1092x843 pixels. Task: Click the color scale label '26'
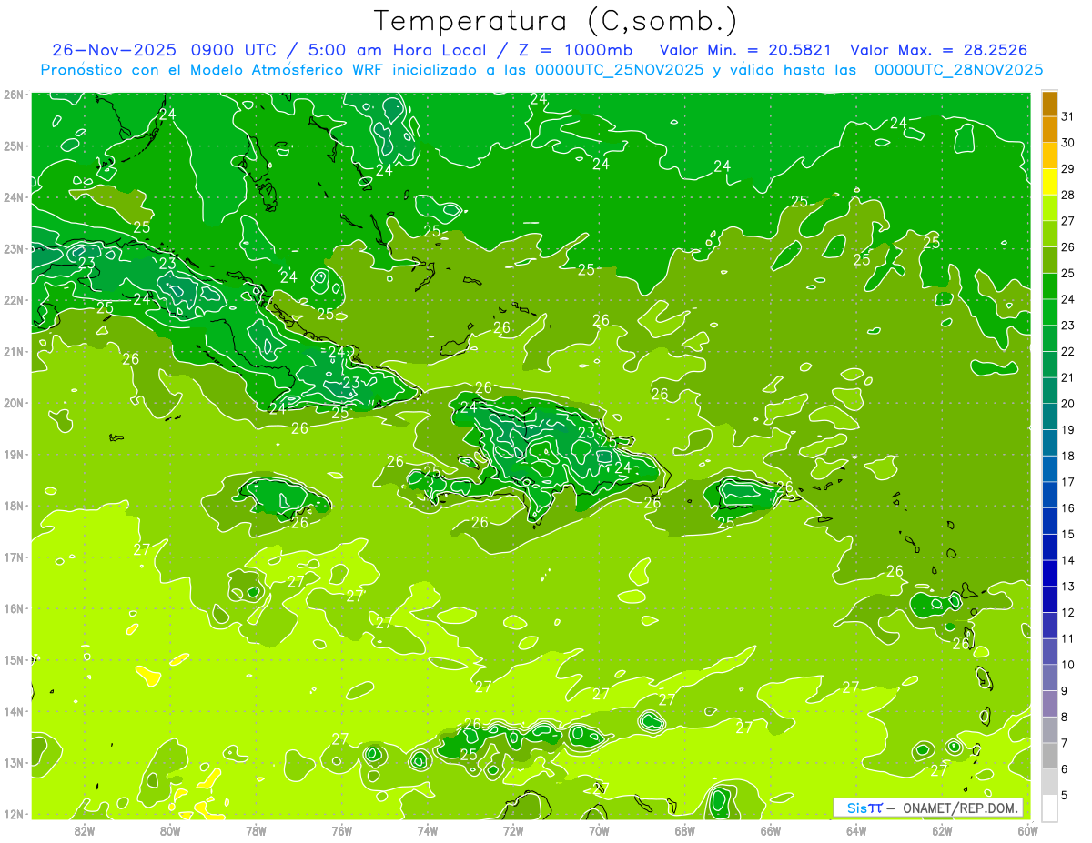[1067, 247]
